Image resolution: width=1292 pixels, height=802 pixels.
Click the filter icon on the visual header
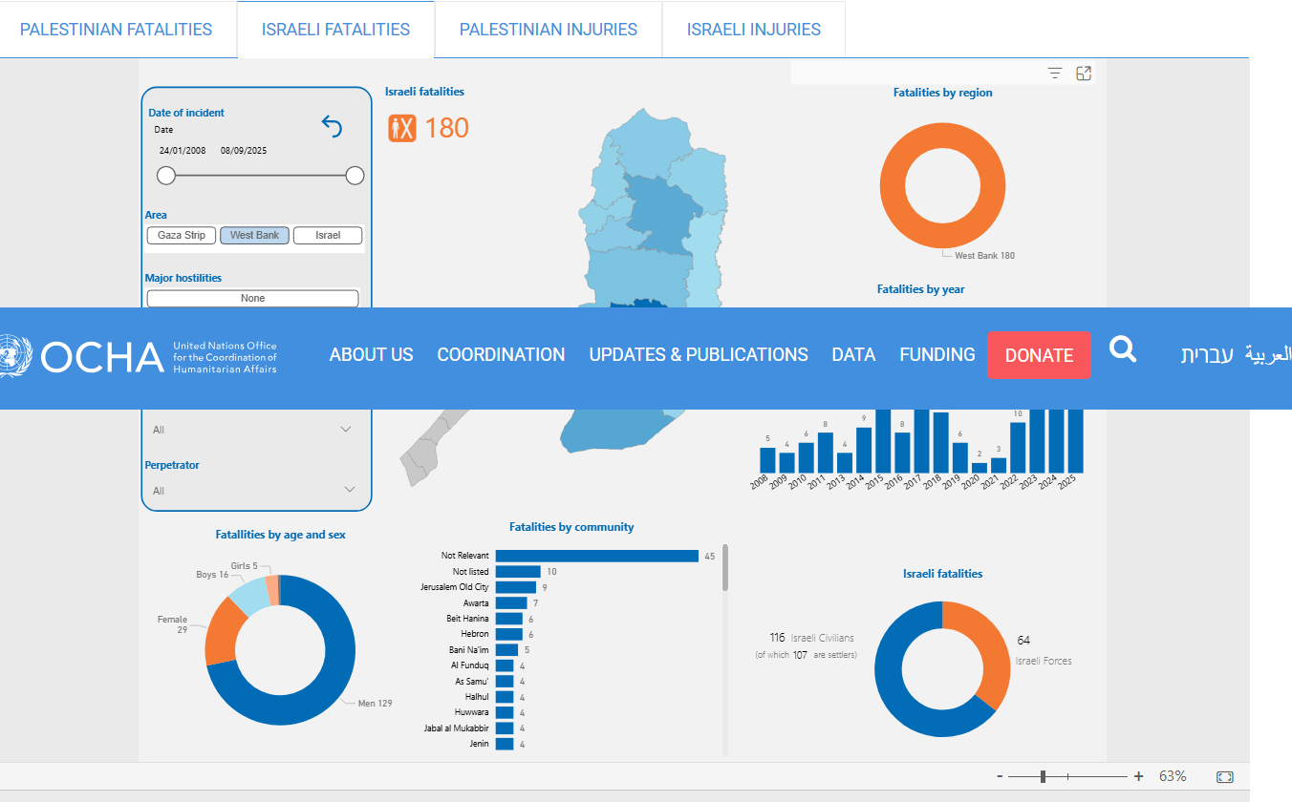(x=1055, y=74)
